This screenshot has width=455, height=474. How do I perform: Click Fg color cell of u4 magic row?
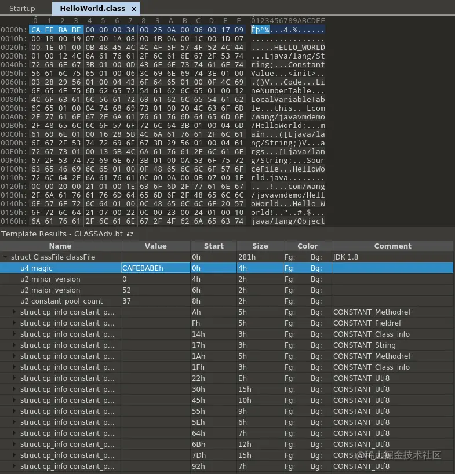(x=290, y=268)
